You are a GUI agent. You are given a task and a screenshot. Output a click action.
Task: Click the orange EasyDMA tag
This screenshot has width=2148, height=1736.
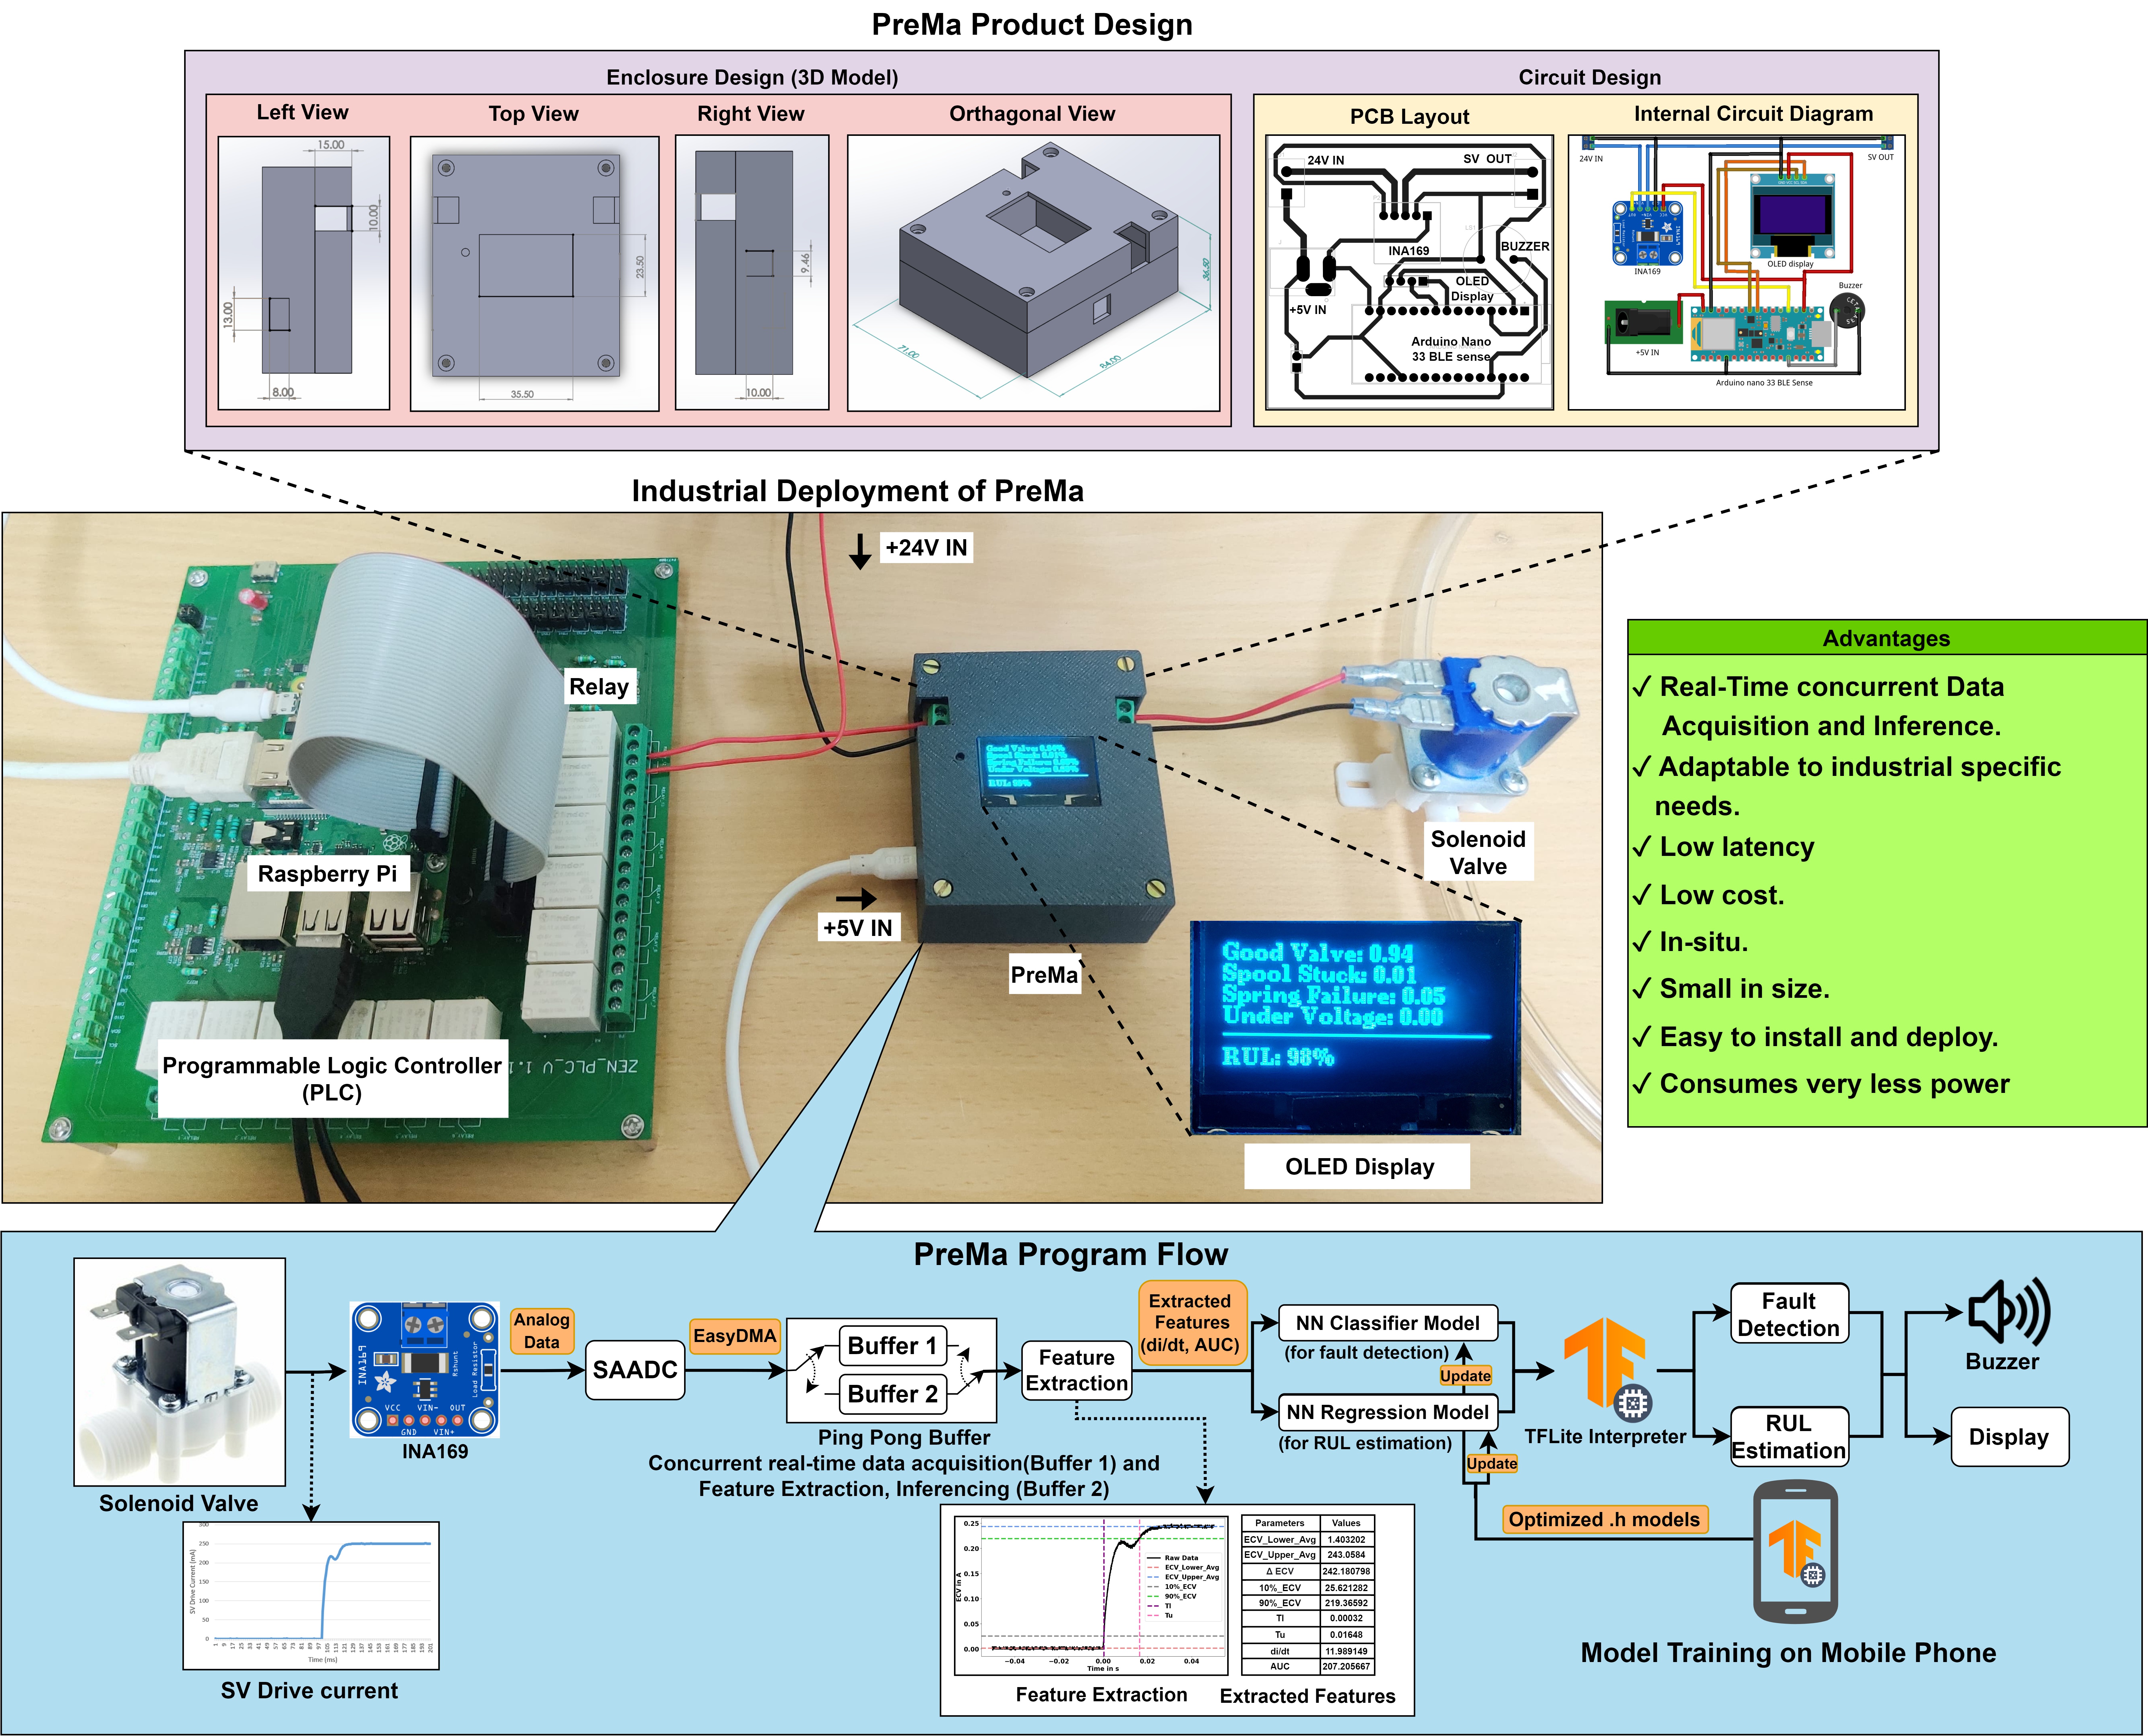[x=735, y=1336]
